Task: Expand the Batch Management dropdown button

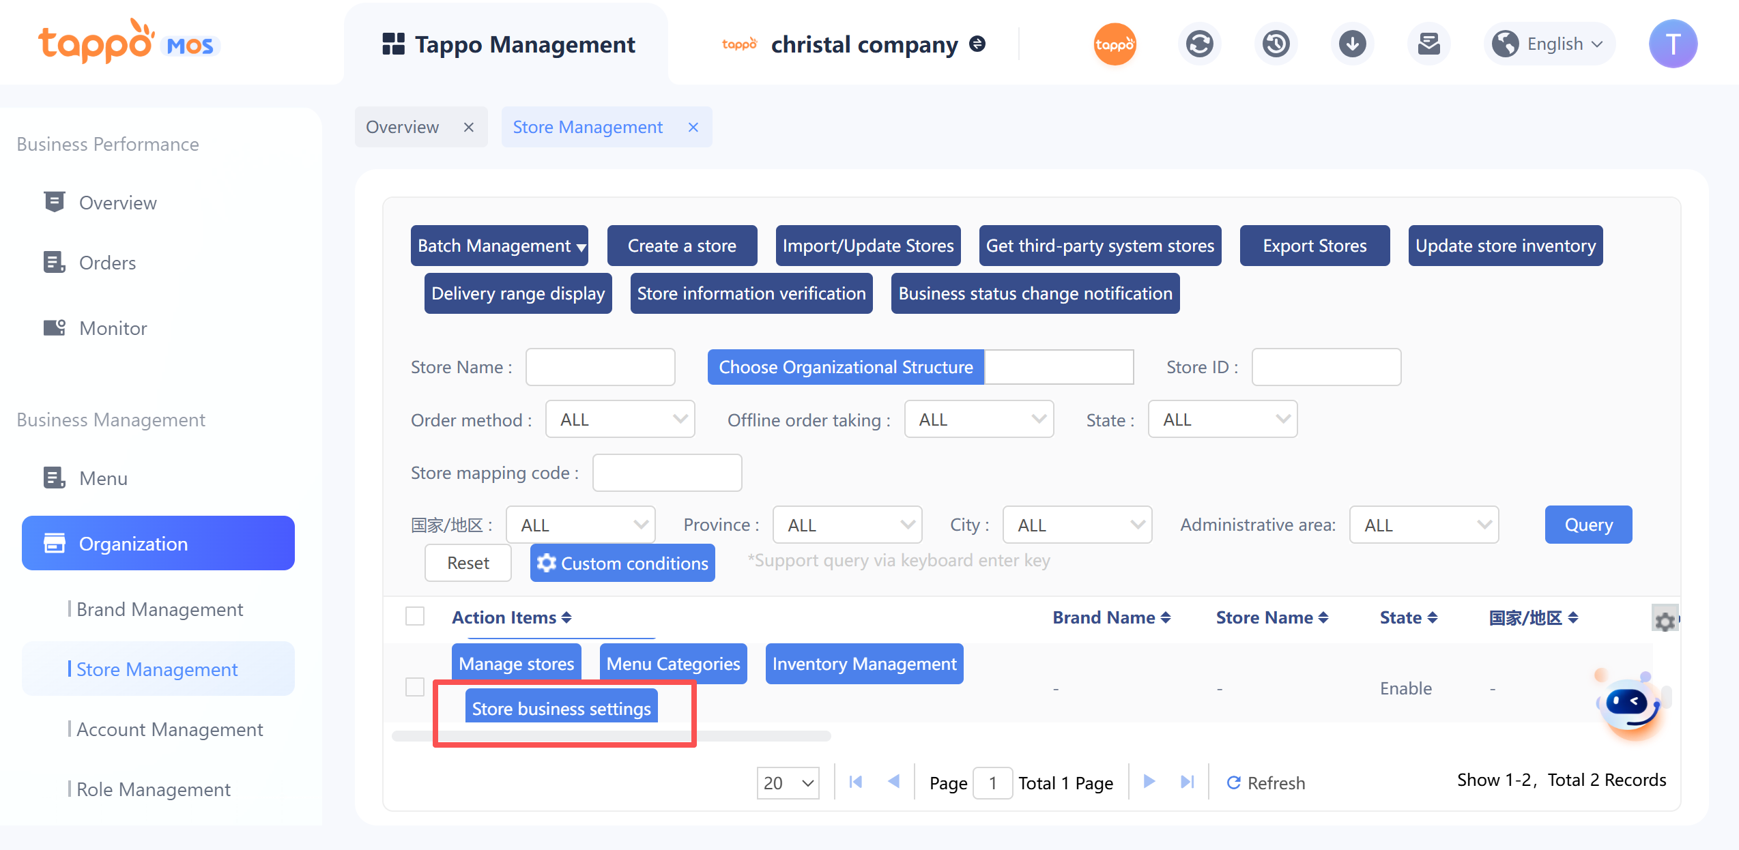Action: click(500, 246)
